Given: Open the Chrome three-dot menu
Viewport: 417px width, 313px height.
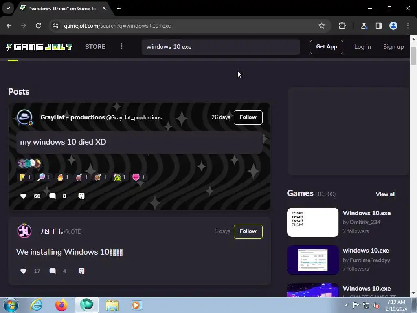Looking at the screenshot, I should 408,26.
